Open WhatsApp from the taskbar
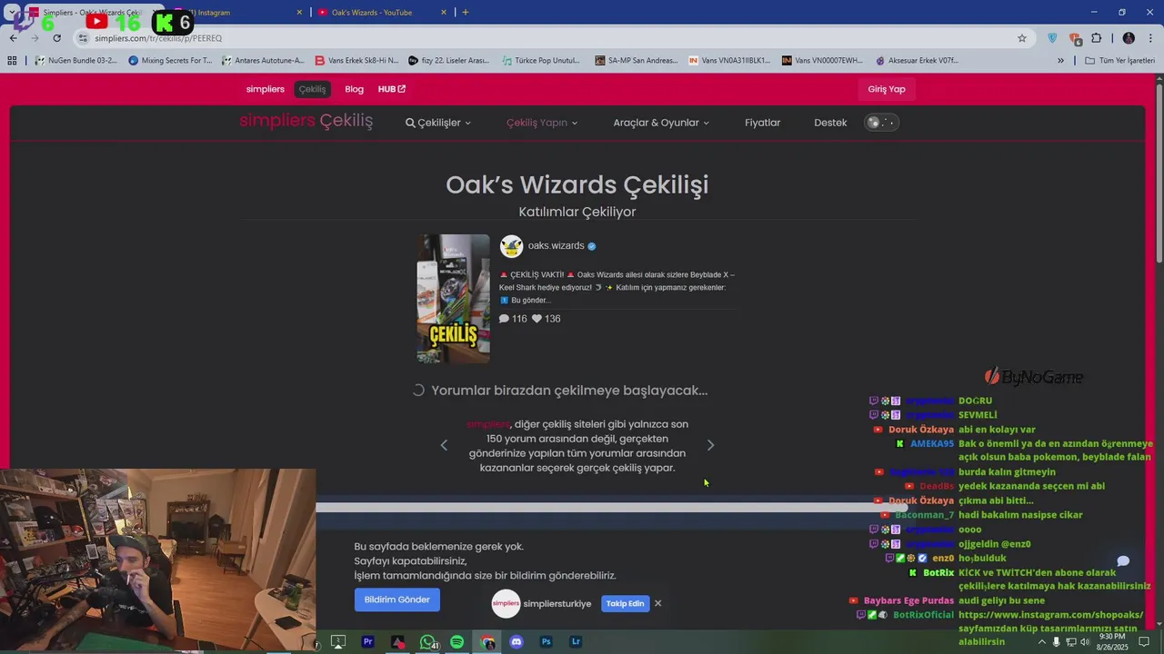The width and height of the screenshot is (1164, 654). 427,641
